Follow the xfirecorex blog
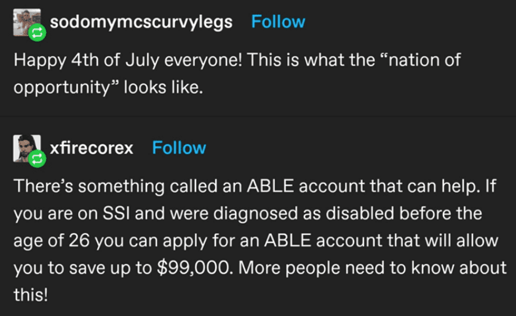The height and width of the screenshot is (316, 516). point(179,148)
